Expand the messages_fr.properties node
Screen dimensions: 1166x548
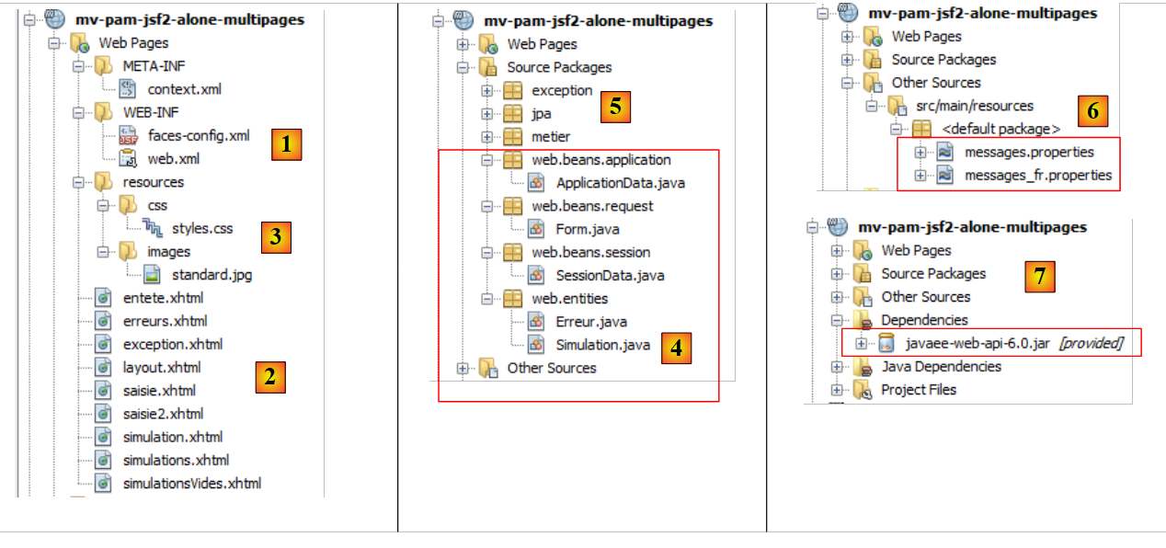pyautogui.click(x=920, y=175)
